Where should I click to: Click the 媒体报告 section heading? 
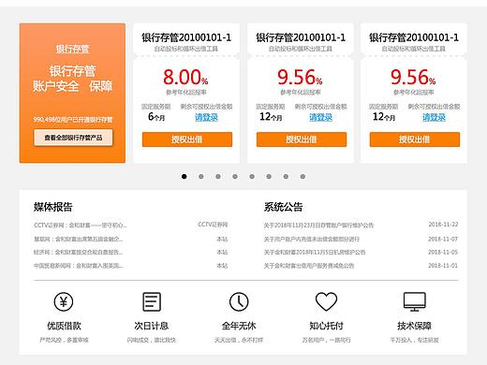pos(53,207)
